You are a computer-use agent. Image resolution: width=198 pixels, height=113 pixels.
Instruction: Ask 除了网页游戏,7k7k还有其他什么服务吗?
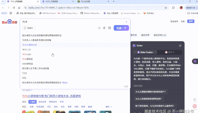tap(155, 106)
